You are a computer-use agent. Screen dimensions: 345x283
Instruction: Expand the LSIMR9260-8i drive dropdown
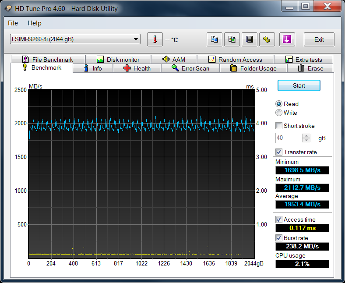click(136, 39)
